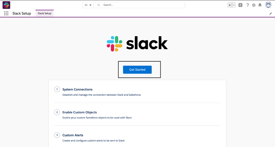Click the step 2 number circle

[57, 112]
